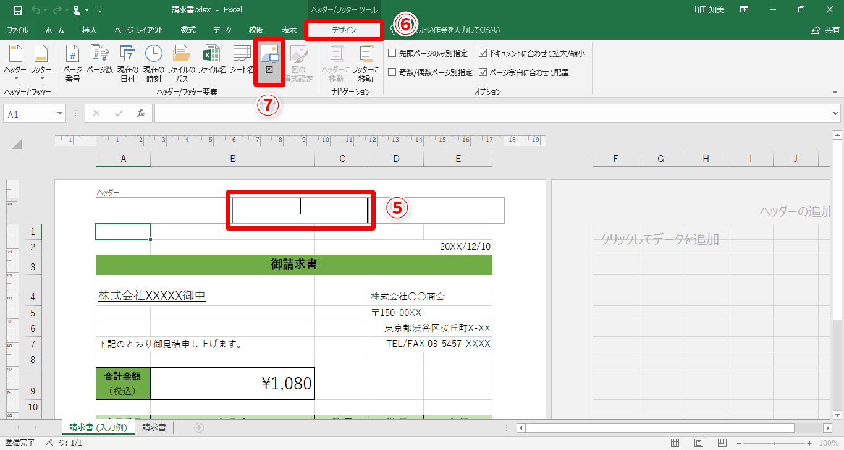Open the ファイル tab
Screen dimensions: 844x450
(17, 30)
